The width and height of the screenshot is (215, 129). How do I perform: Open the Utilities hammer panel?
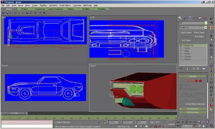[205, 18]
